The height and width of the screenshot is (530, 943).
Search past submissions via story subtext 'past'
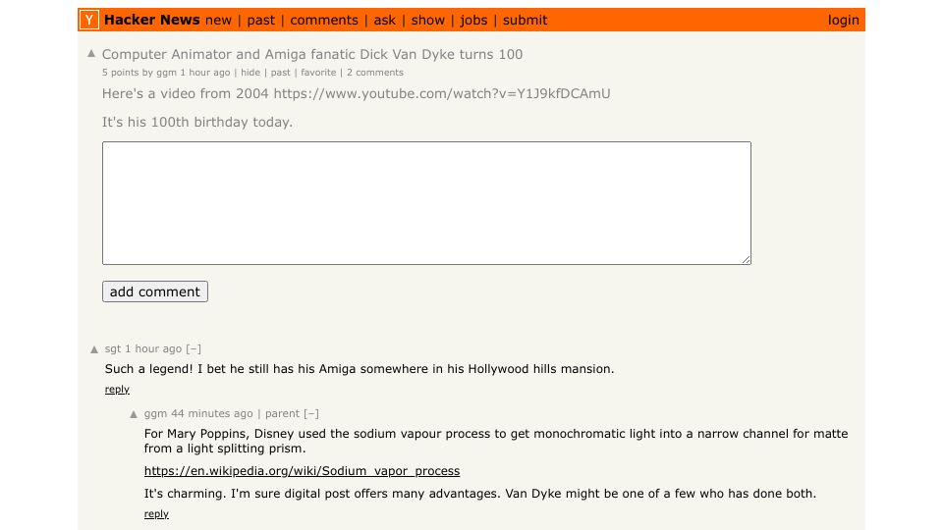coord(280,72)
